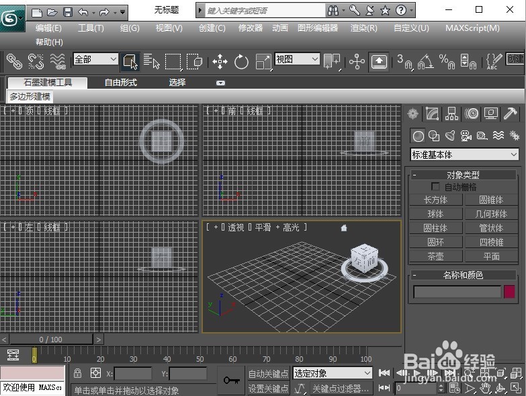The width and height of the screenshot is (526, 396).
Task: Switch to the 石墨建模工具 ribbon tab
Action: point(48,83)
